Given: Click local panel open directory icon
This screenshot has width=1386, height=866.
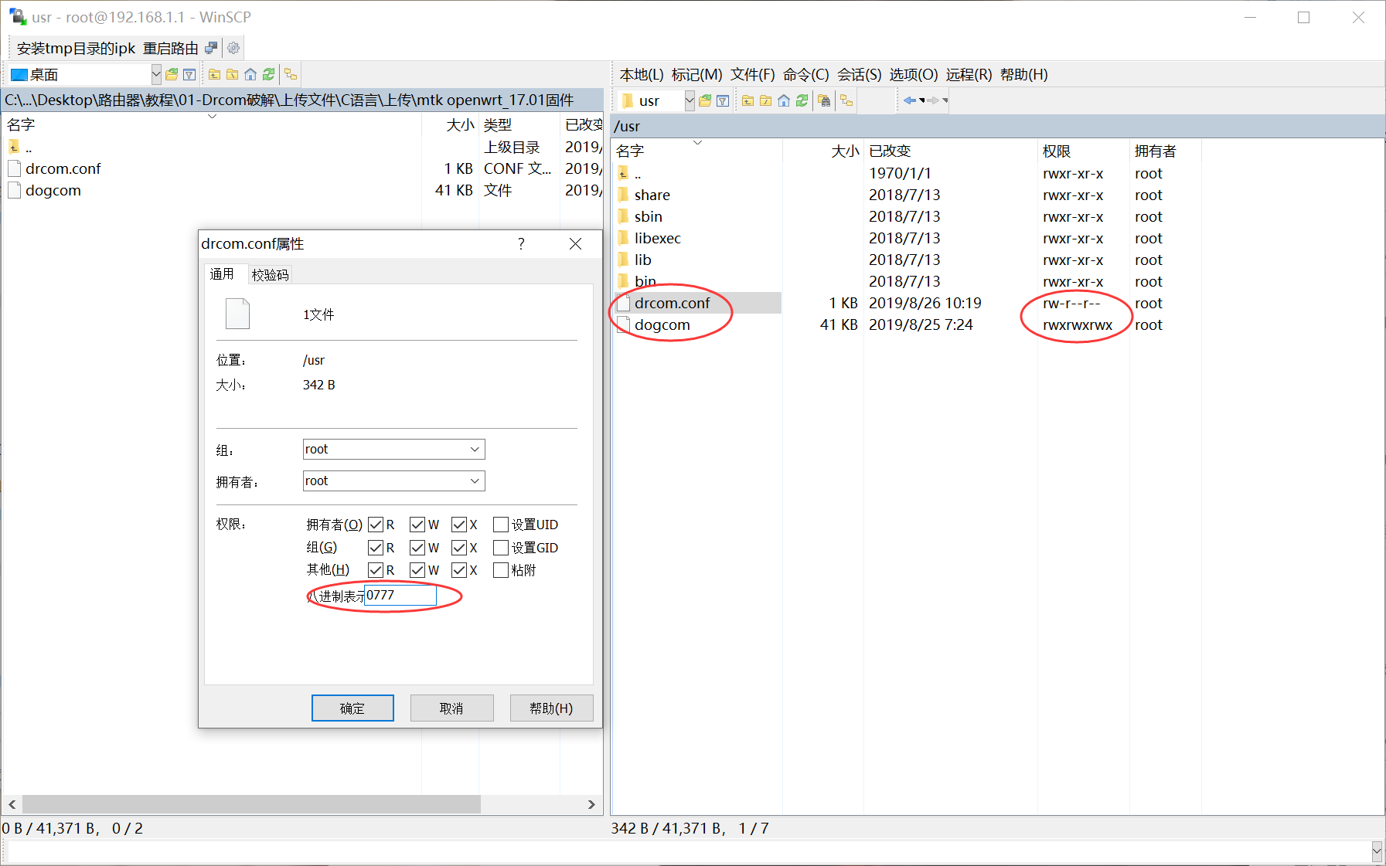Looking at the screenshot, I should click(x=172, y=74).
